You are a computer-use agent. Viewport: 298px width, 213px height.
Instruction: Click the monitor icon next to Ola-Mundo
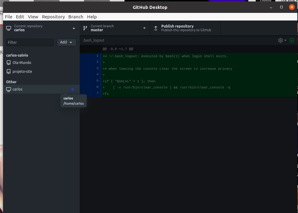pyautogui.click(x=8, y=62)
